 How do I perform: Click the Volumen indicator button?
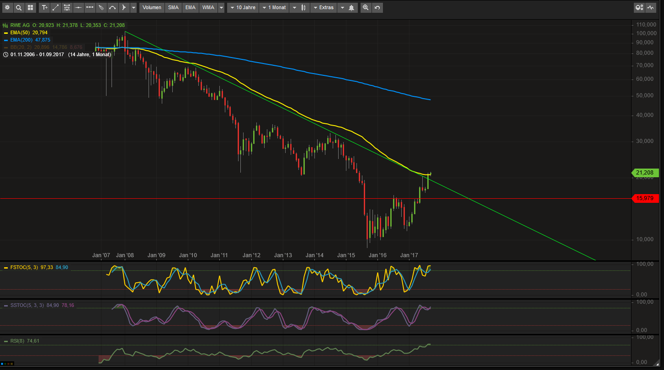point(152,7)
